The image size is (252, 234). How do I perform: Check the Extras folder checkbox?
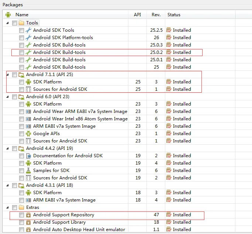[x=14, y=208]
